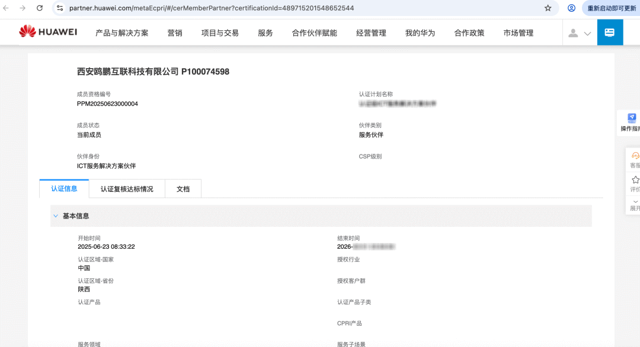Click the 结束时间 label
The image size is (640, 347).
pos(348,238)
